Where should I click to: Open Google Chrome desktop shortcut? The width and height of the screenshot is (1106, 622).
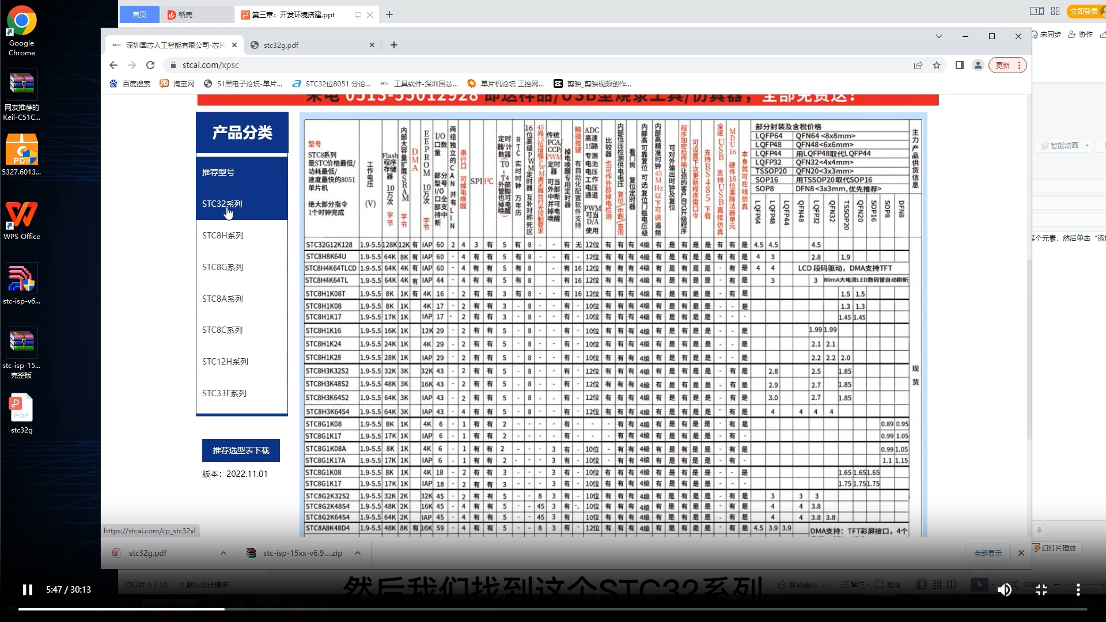pos(21,31)
